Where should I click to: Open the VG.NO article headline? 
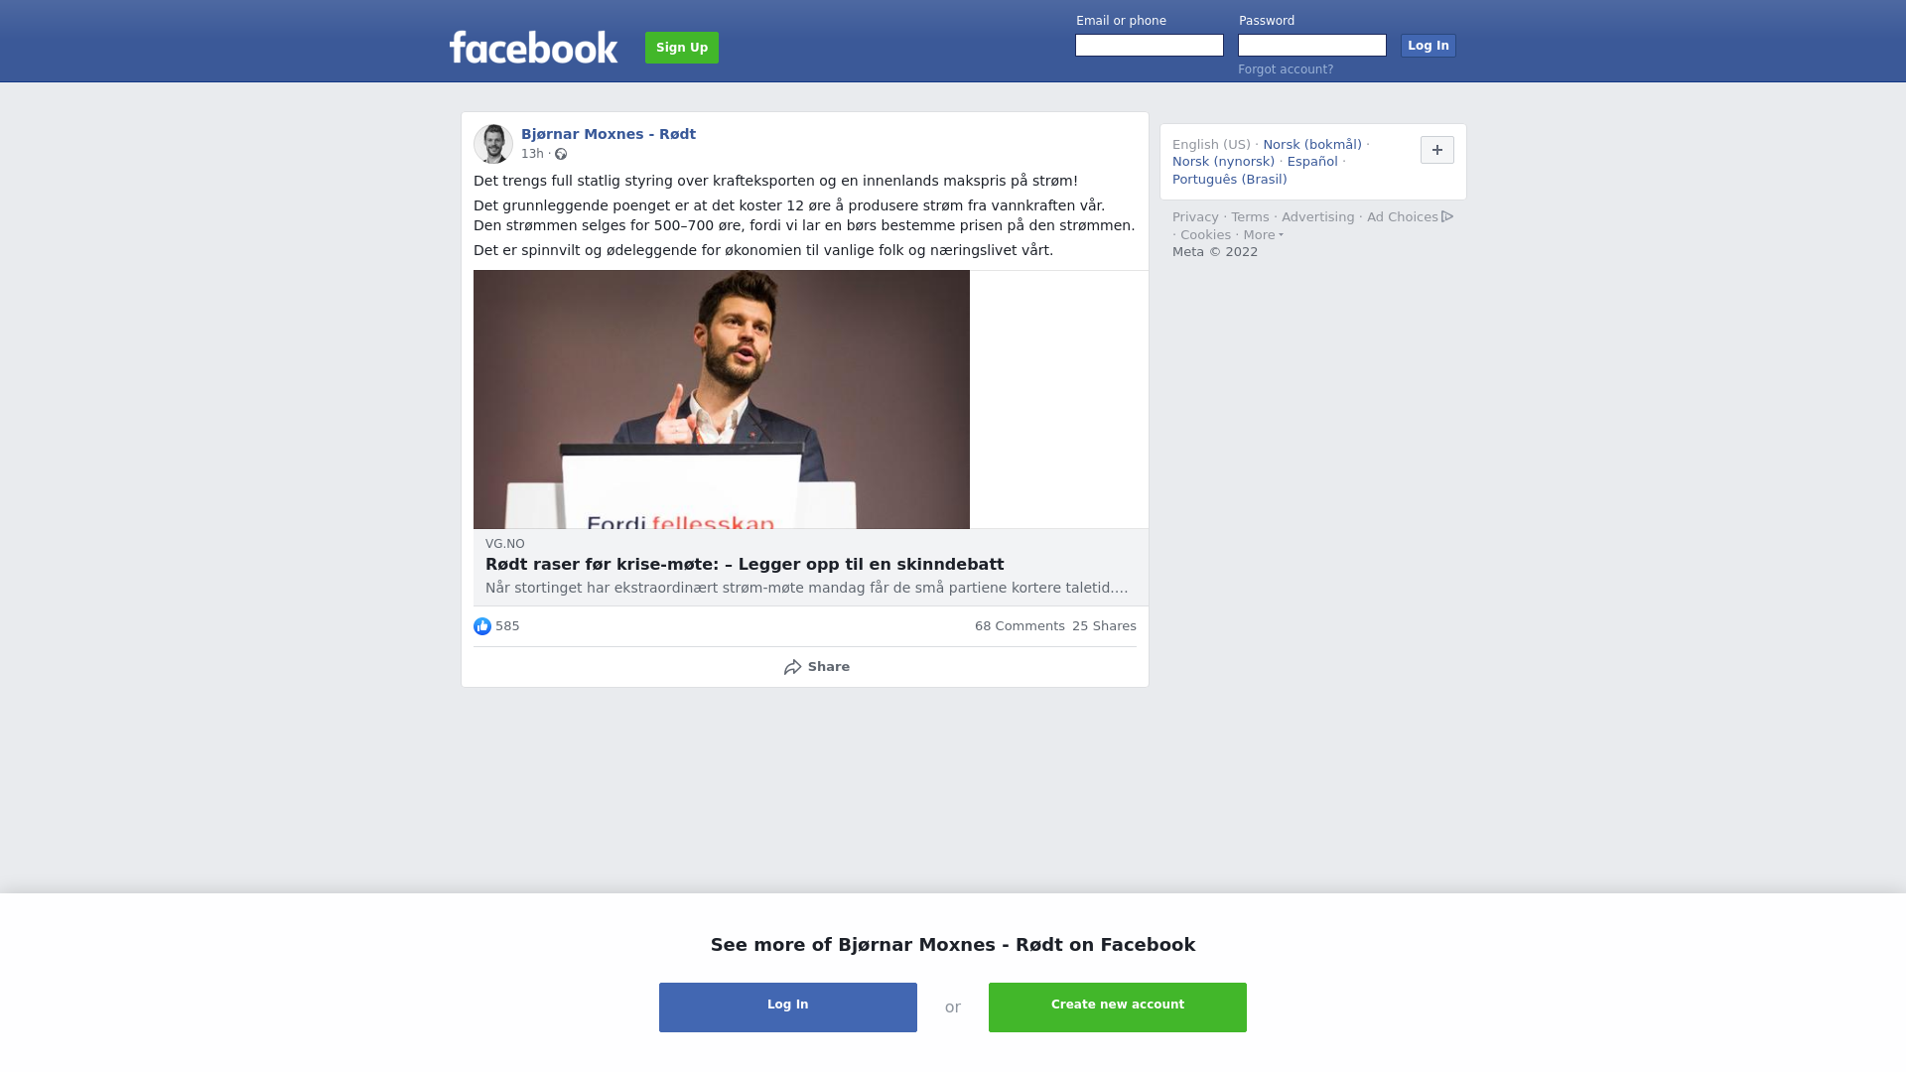tap(745, 565)
